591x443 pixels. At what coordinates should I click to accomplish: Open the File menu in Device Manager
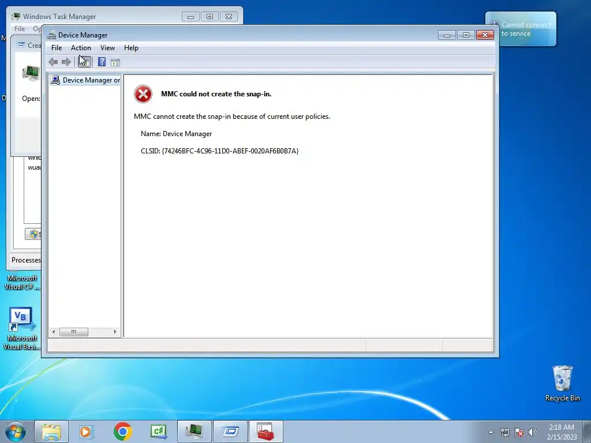(57, 48)
